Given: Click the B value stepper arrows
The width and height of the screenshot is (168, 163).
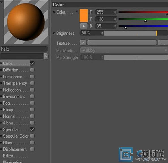Looking at the screenshot, I should click(x=115, y=26).
